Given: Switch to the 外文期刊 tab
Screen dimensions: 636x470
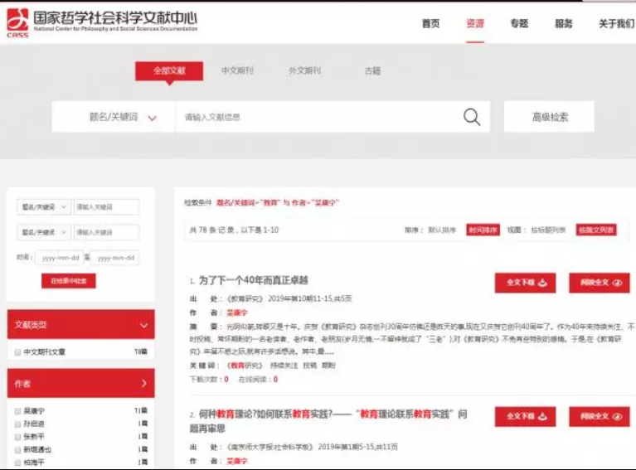Looking at the screenshot, I should (304, 70).
